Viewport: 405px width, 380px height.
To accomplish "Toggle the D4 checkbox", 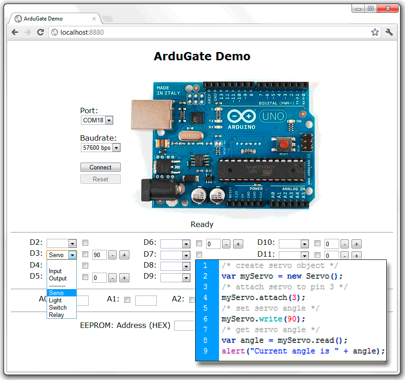I will tap(85, 266).
